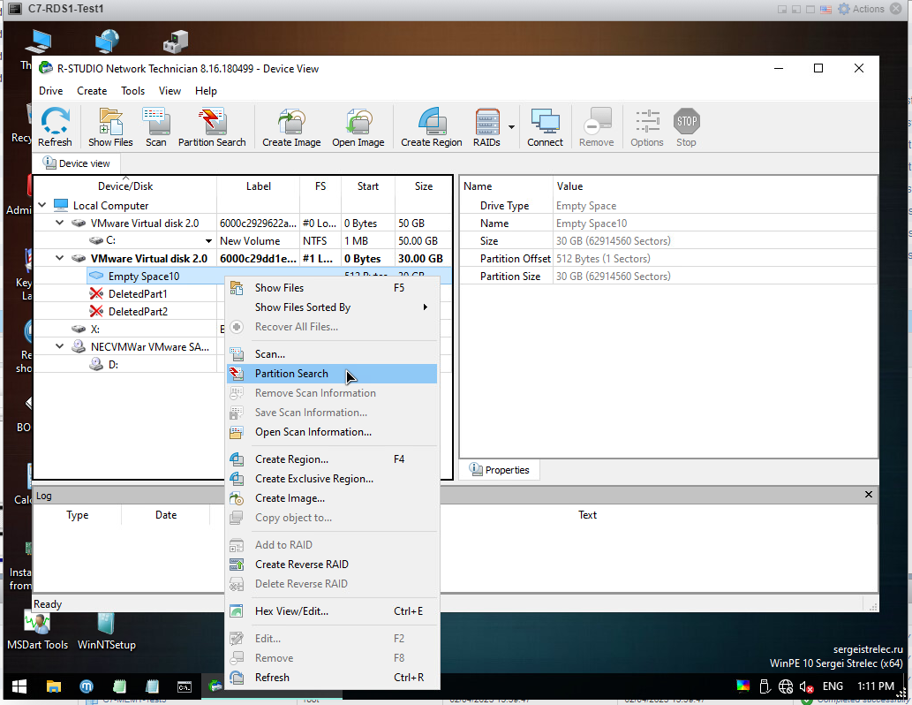Choose Partition Search in the context menu
The image size is (912, 705).
tap(291, 374)
